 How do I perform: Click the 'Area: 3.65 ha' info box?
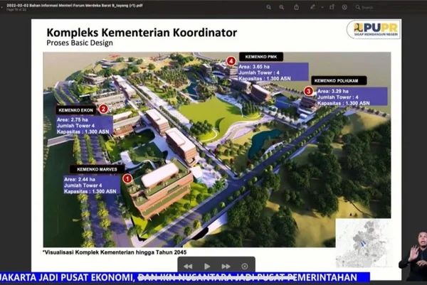pos(273,72)
